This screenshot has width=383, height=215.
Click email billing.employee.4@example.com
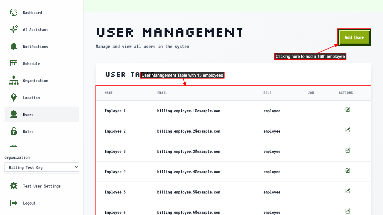coord(189,172)
